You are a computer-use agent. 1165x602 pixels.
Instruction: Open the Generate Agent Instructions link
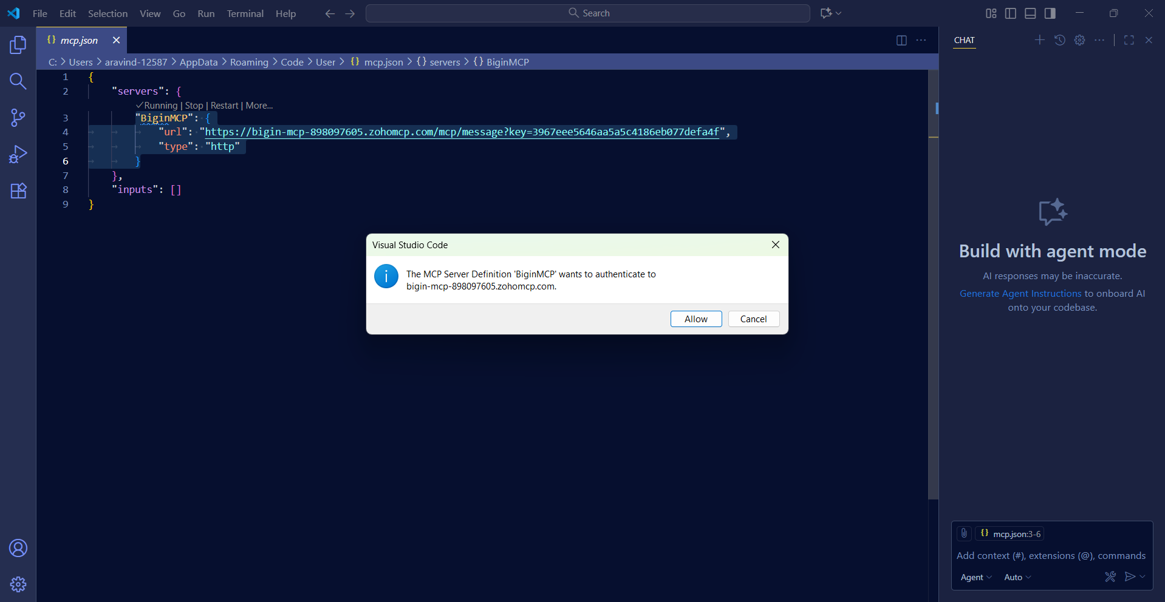coord(1020,294)
